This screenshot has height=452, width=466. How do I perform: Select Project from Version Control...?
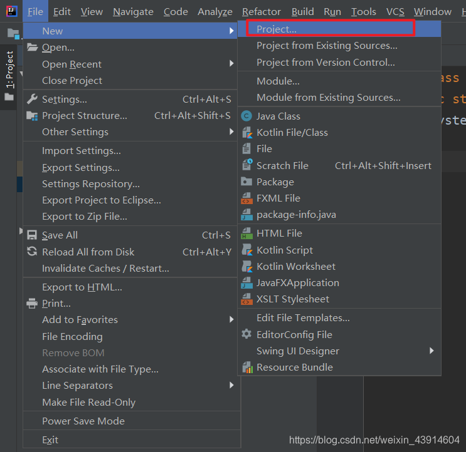point(339,62)
